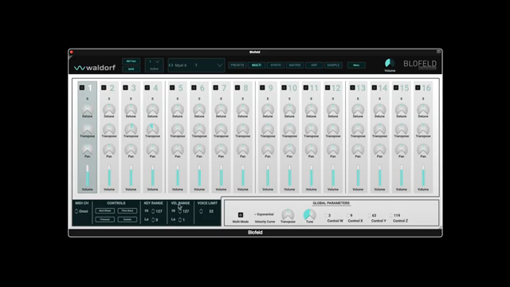
Task: Click the Volume fader of part 7
Action: 221,175
